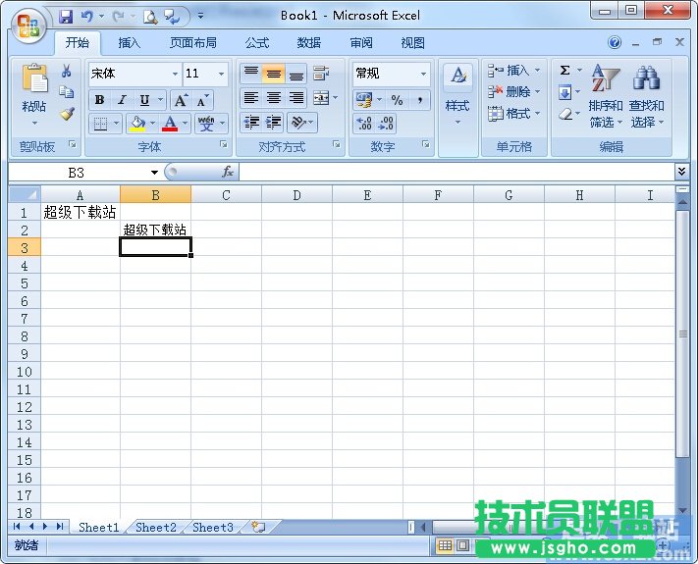Click the Save icon in quick access toolbar
The height and width of the screenshot is (564, 698).
pos(66,17)
